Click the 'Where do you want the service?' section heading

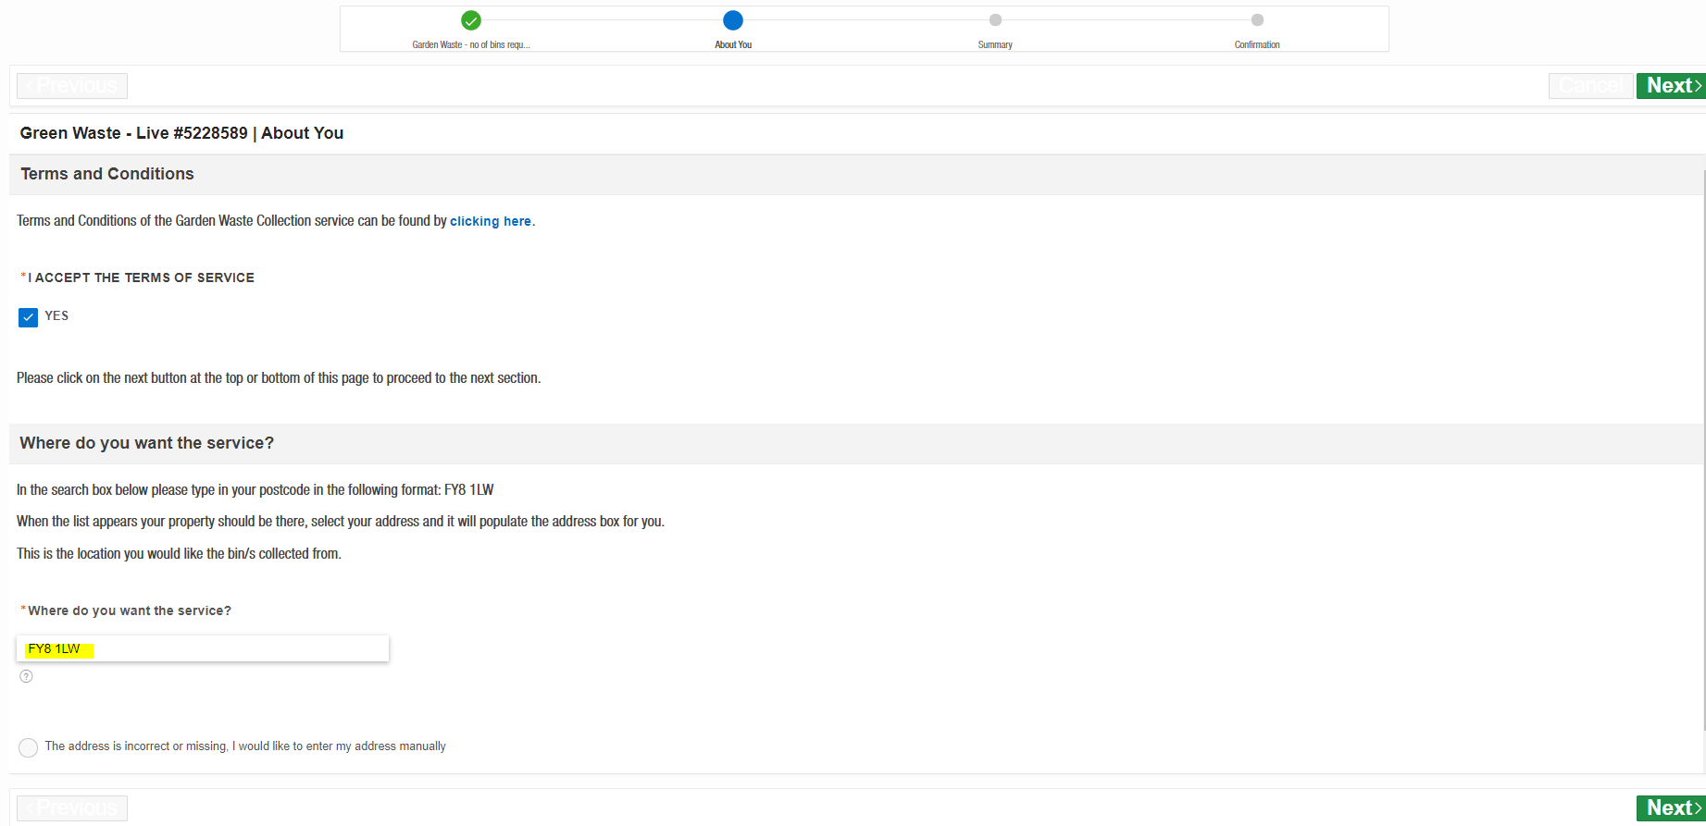pos(147,443)
